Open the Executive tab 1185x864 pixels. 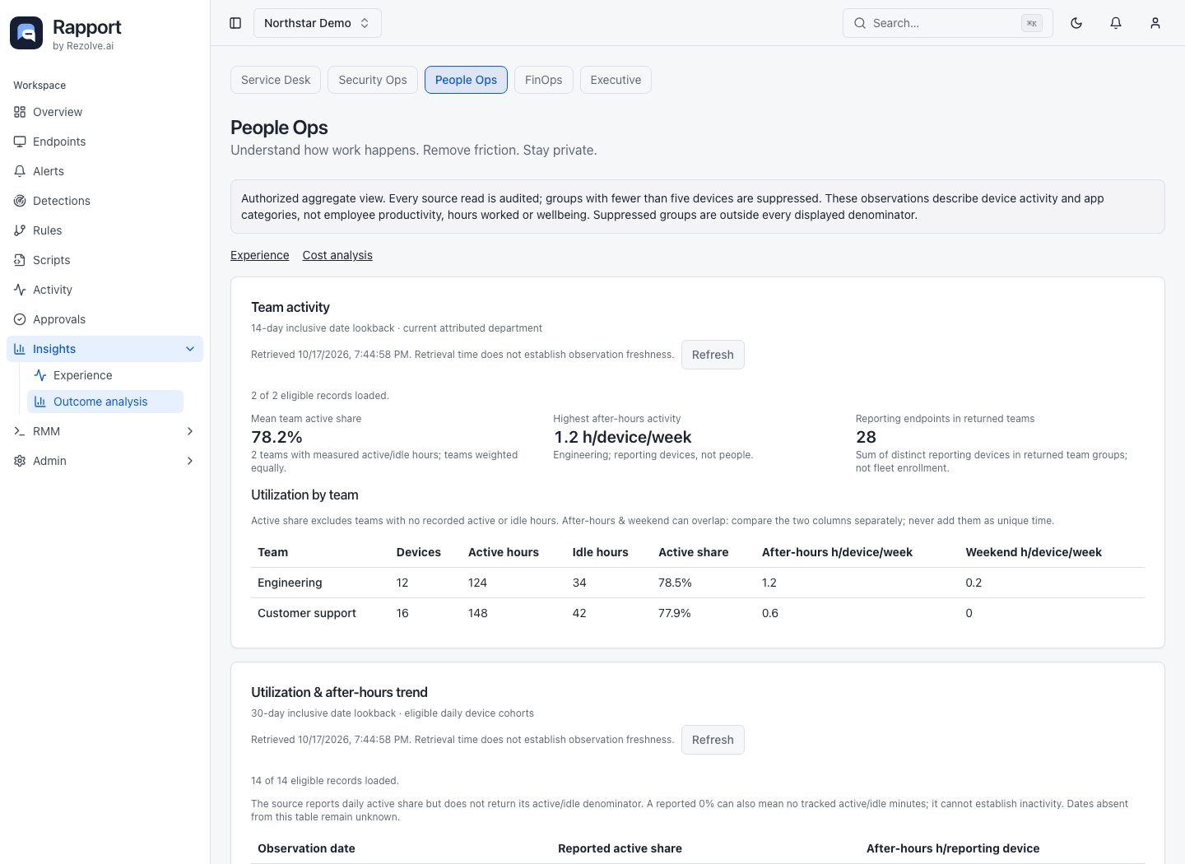coord(616,80)
